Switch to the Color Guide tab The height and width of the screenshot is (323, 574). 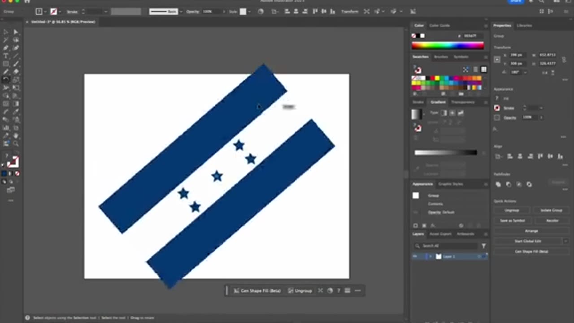click(439, 26)
